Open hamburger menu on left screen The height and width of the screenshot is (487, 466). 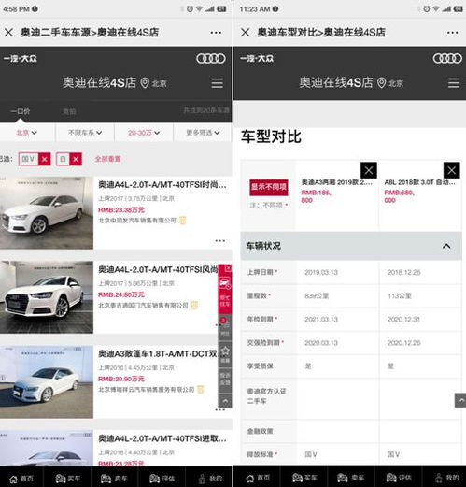pos(217,83)
